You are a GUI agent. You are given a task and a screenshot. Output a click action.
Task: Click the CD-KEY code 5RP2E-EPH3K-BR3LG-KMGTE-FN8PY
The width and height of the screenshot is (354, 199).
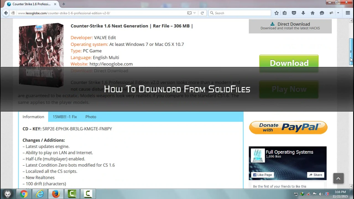click(77, 129)
